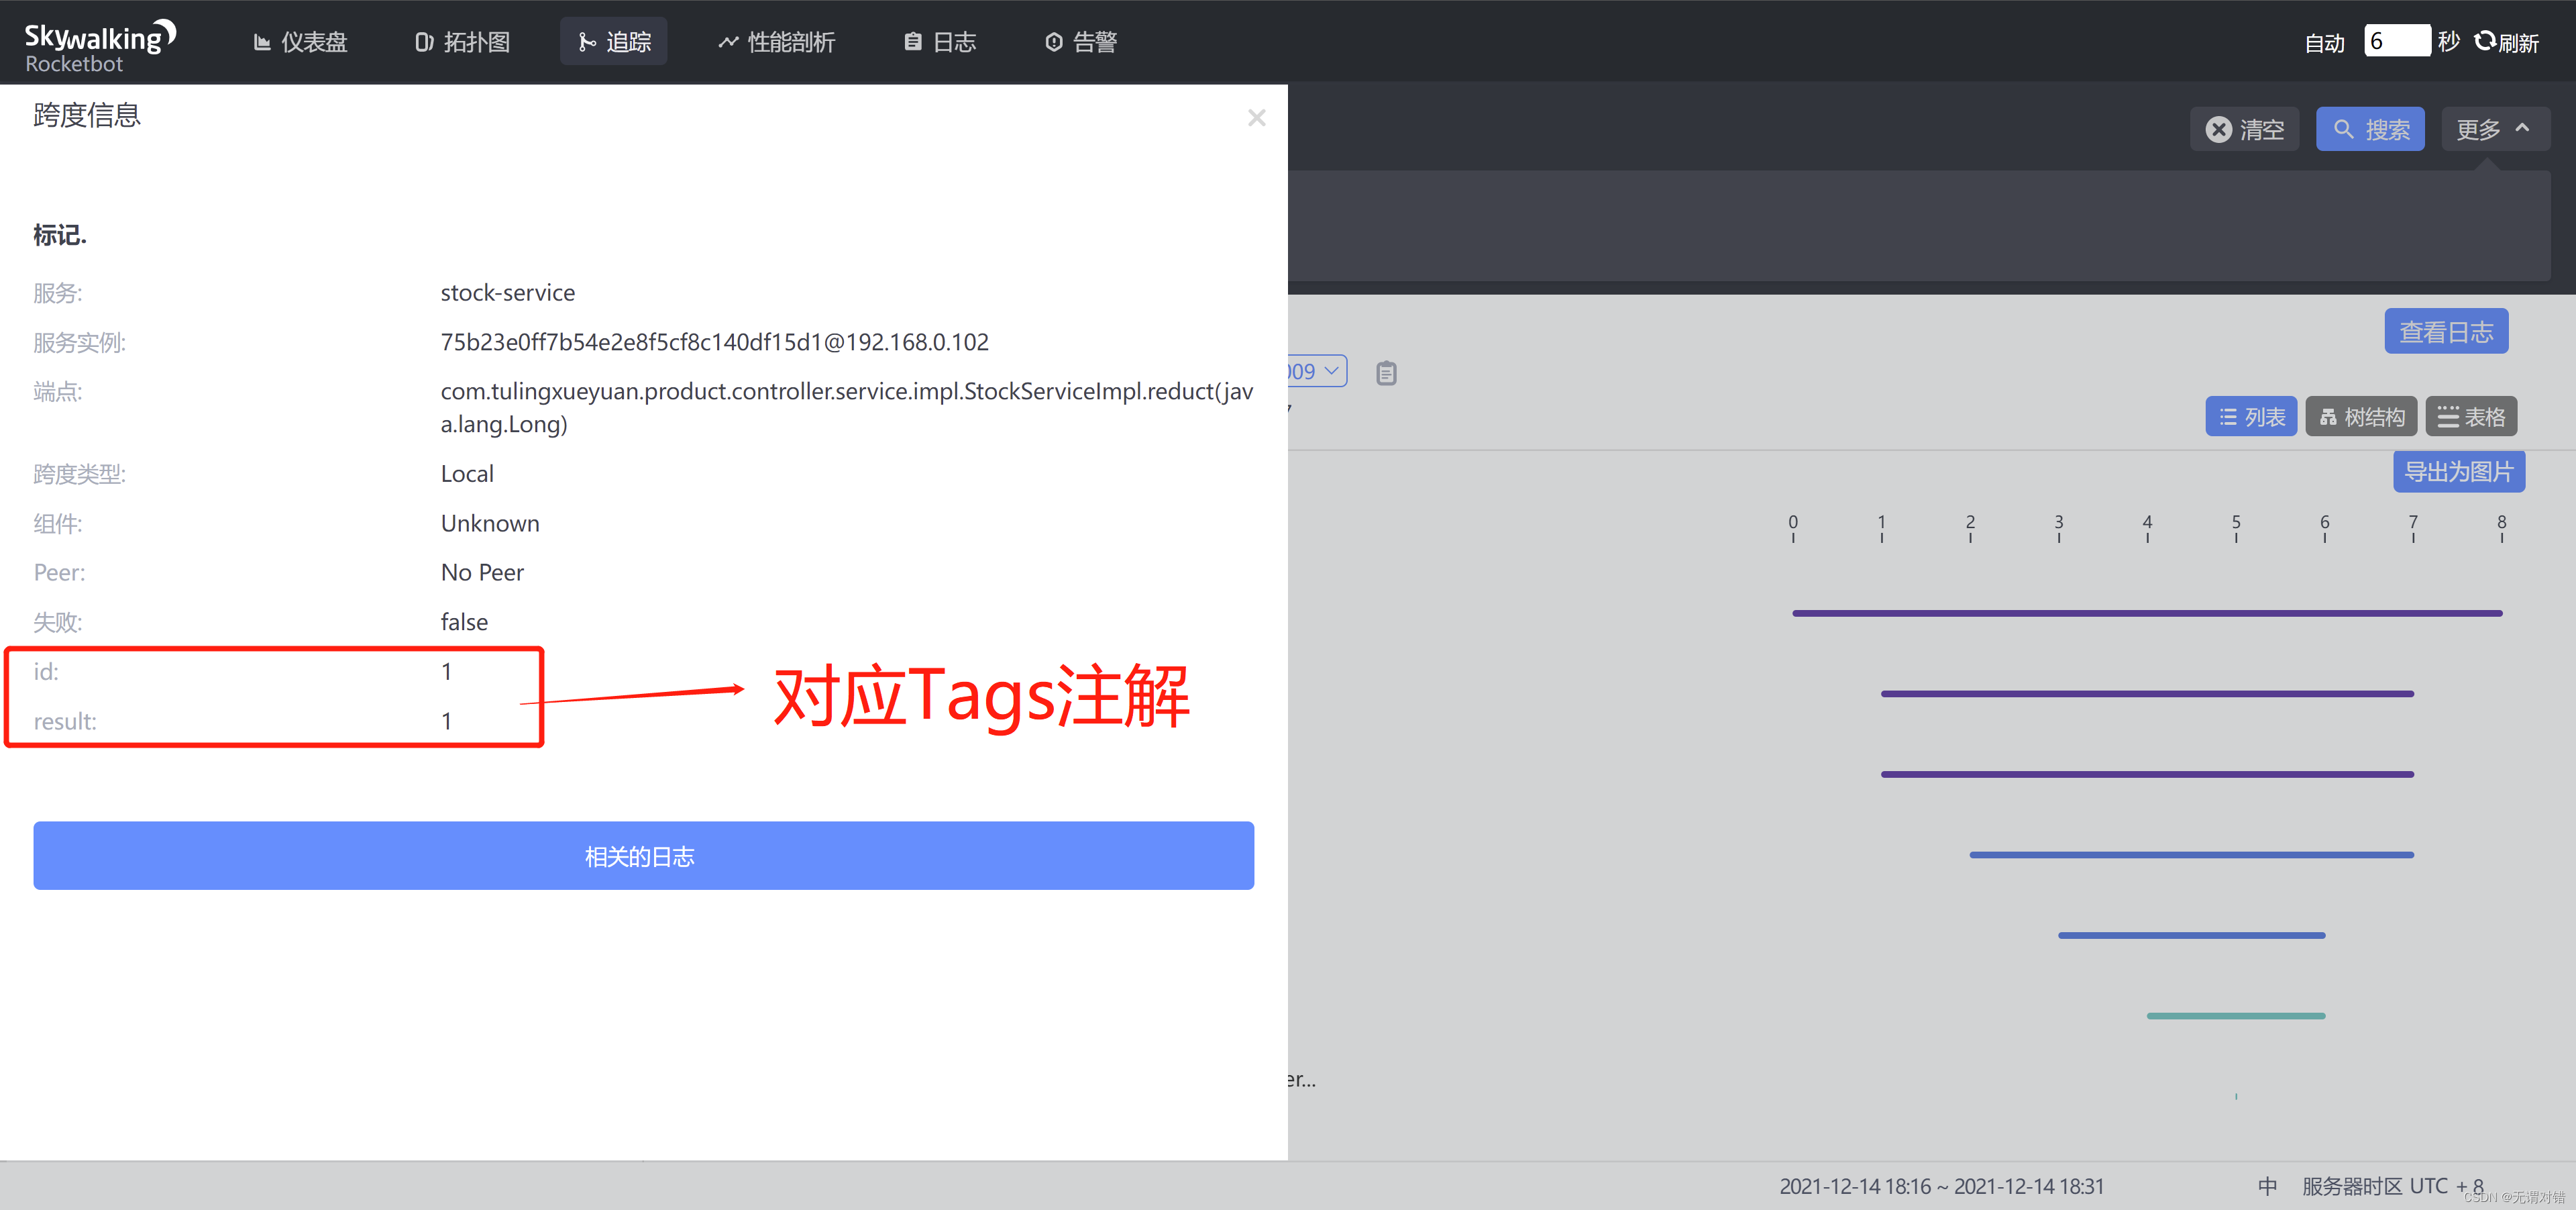Click the 清空 clear button
This screenshot has height=1210, width=2576.
tap(2244, 130)
